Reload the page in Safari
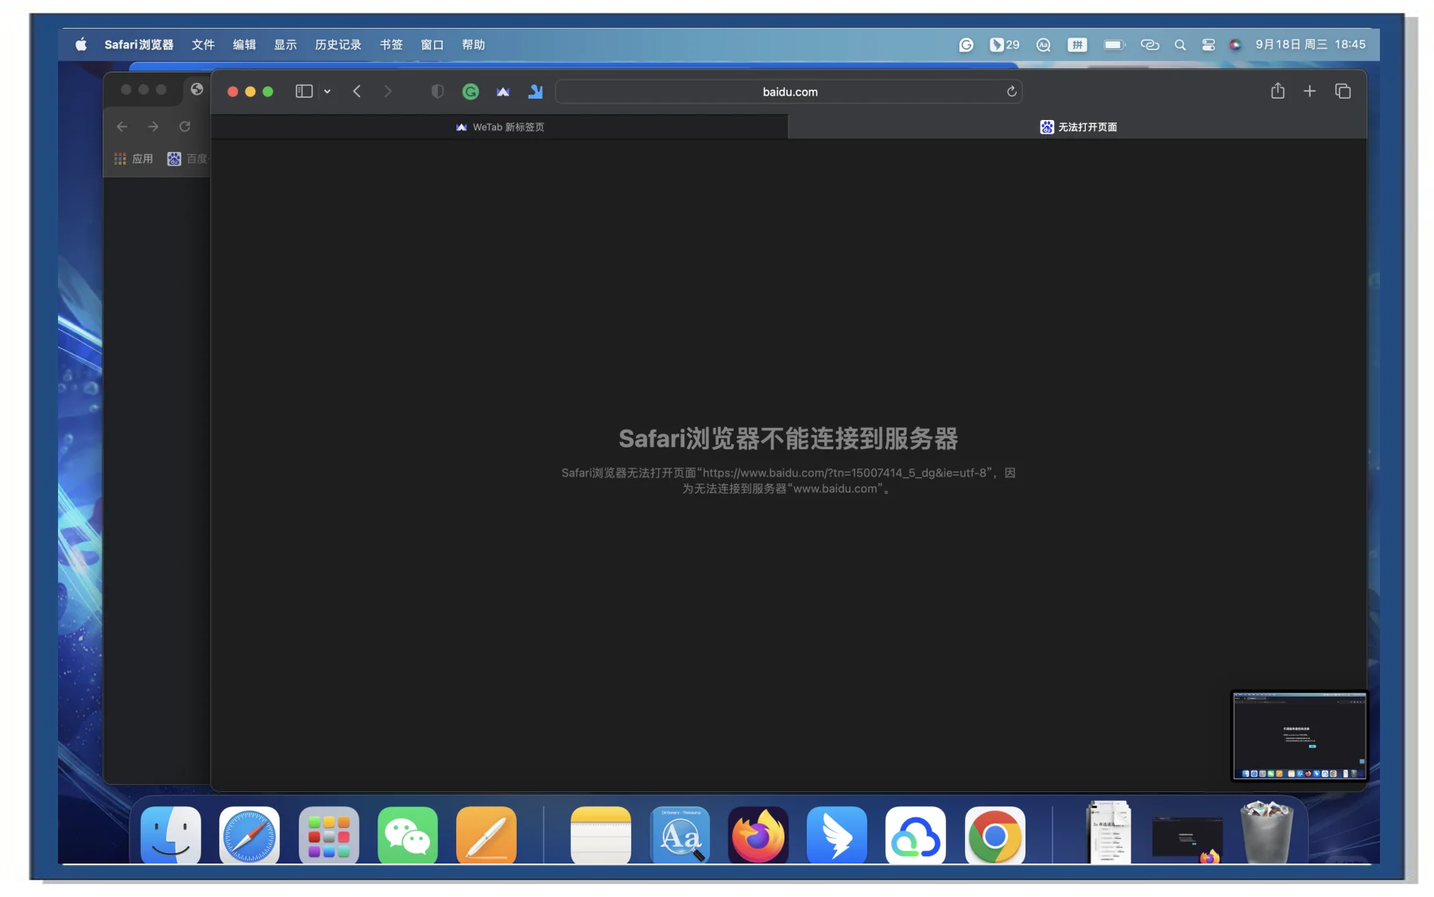This screenshot has width=1434, height=897. pos(1011,91)
